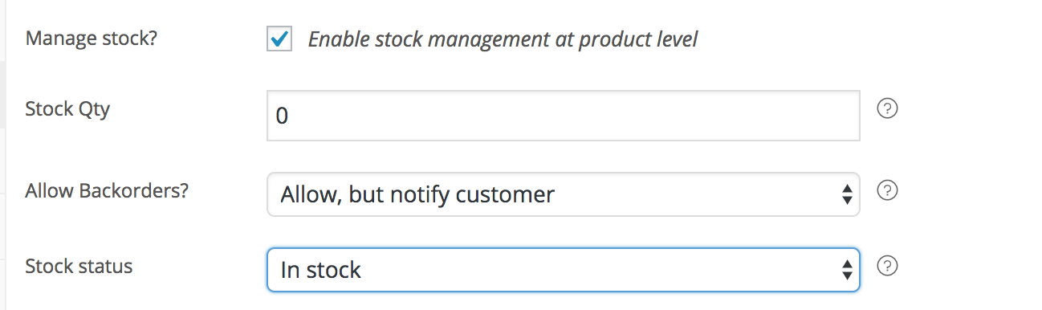The image size is (1042, 310).
Task: Click the 'In stock' selected value
Action: (321, 270)
